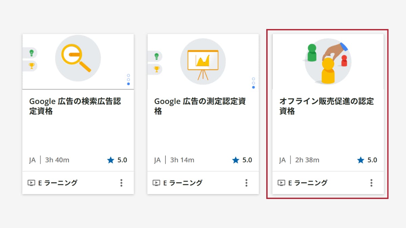Open more options for Google 広告の検索広告認定資格 card
The width and height of the screenshot is (406, 228).
point(121,183)
